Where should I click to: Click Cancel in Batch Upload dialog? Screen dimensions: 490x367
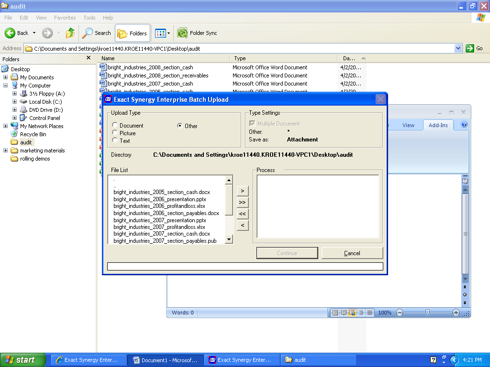click(x=352, y=253)
